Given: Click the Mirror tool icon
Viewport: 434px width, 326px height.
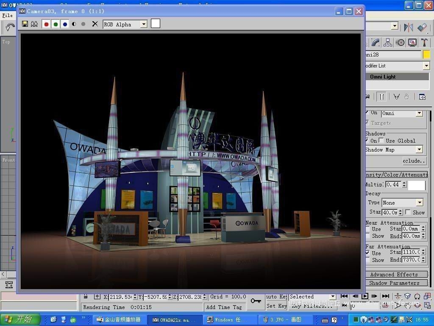Looking at the screenshot, I should 408,27.
